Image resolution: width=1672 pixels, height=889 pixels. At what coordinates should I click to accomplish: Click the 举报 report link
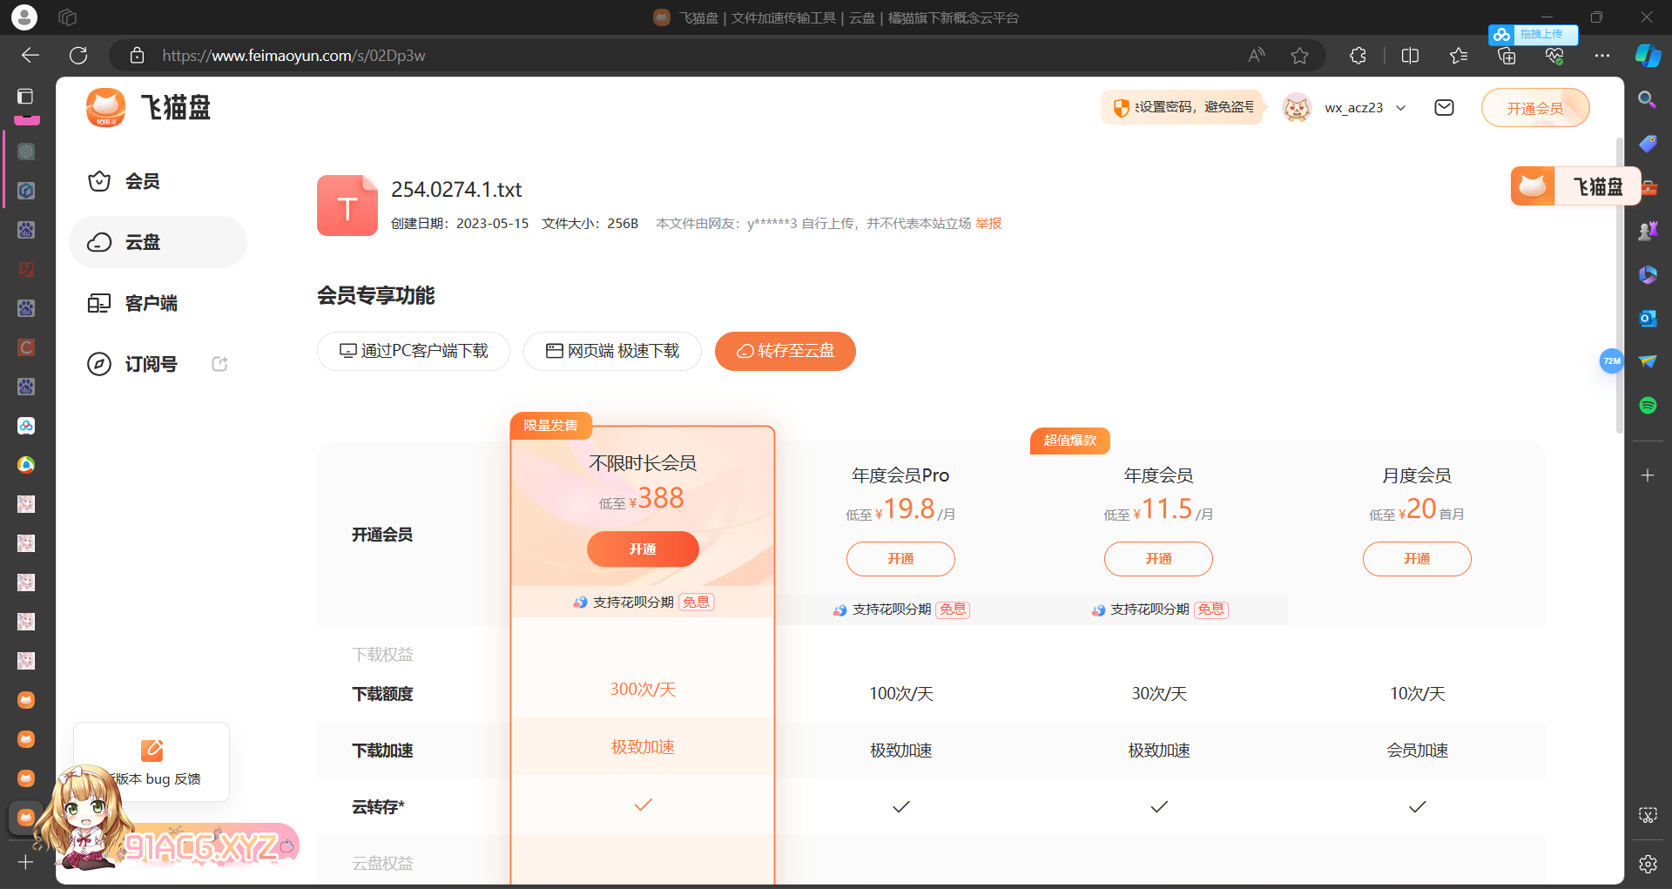coord(988,224)
